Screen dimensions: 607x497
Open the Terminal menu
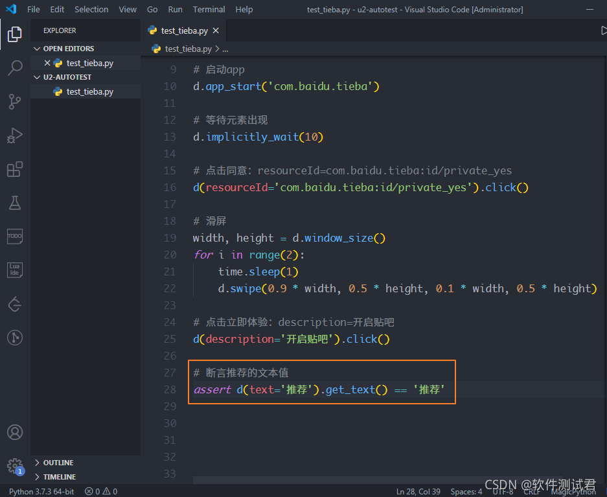click(209, 9)
